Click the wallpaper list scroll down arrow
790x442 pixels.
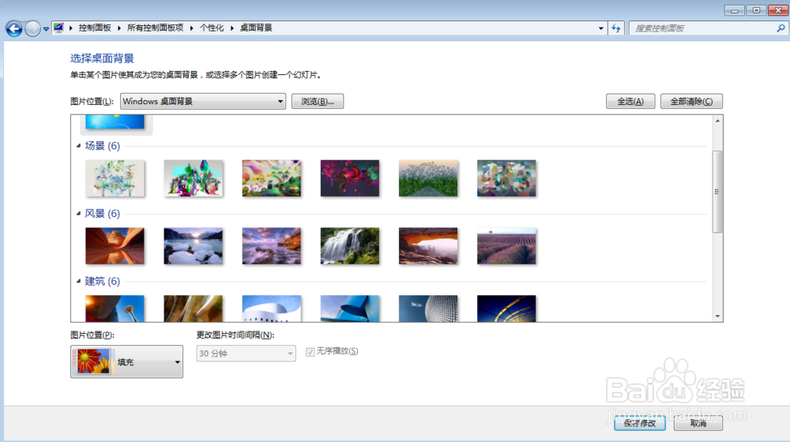[x=717, y=317]
